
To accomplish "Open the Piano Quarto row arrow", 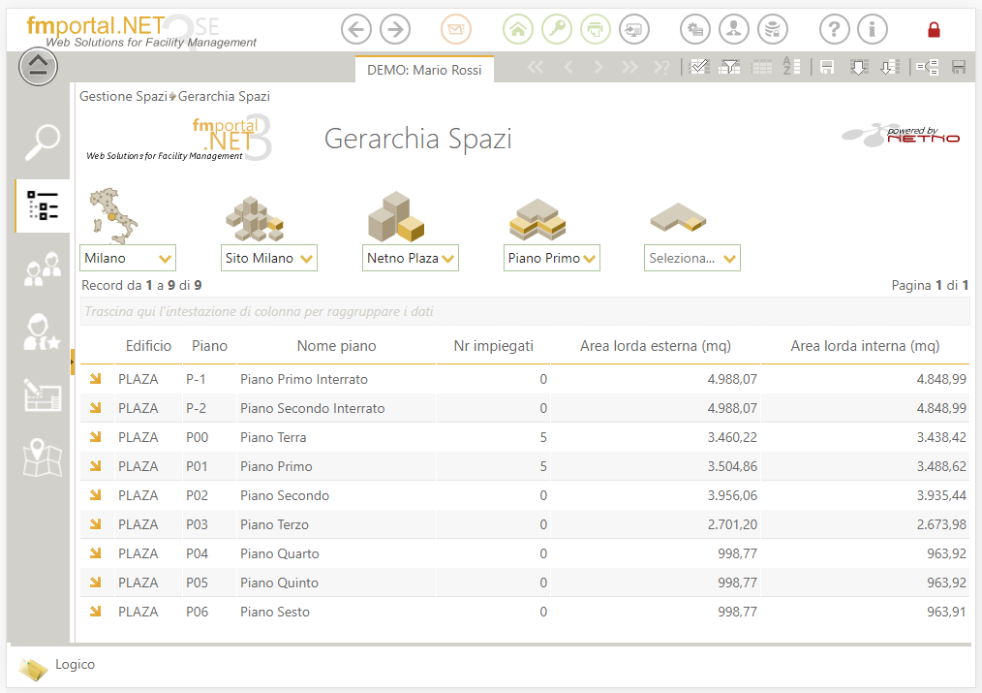I will point(95,553).
